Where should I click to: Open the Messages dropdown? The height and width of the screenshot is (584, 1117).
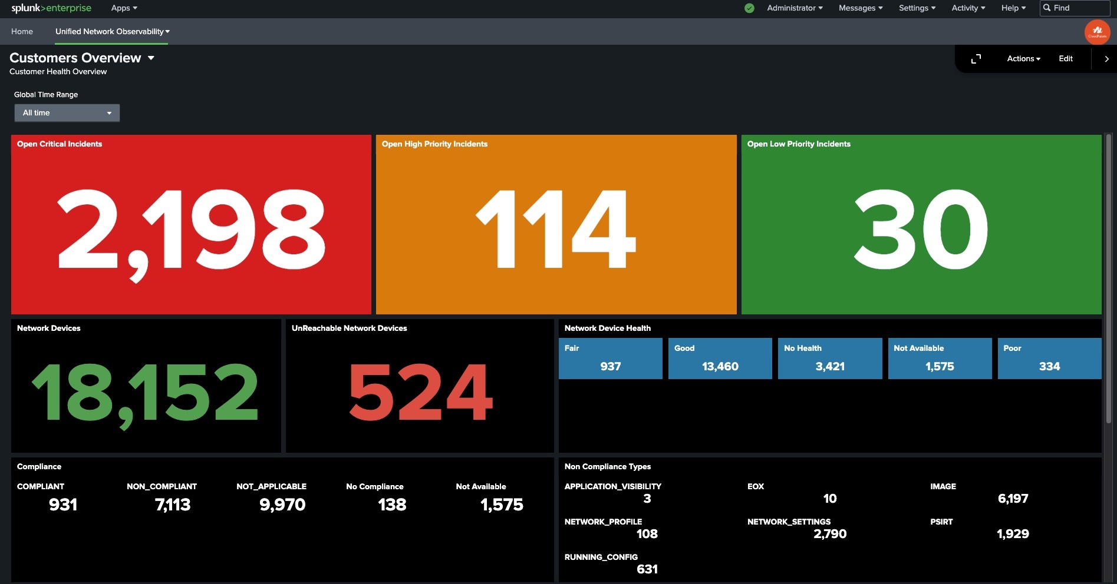click(861, 8)
